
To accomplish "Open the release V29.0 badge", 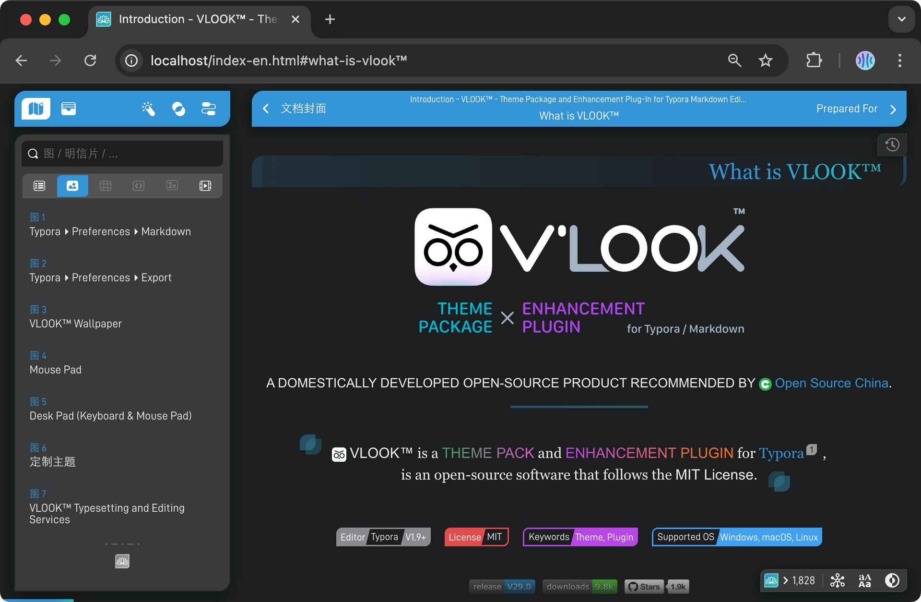I will click(x=502, y=587).
